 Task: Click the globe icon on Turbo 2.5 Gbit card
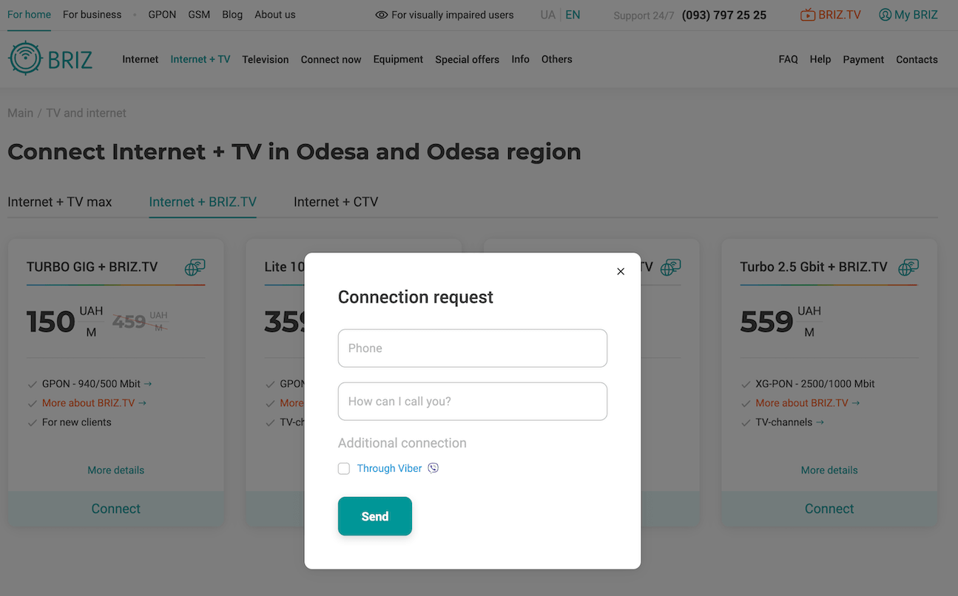tap(908, 267)
